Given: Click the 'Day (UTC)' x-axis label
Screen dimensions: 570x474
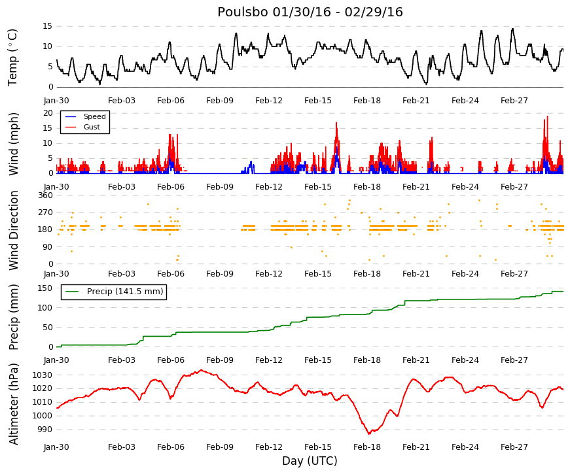Looking at the screenshot, I should click(x=310, y=461).
